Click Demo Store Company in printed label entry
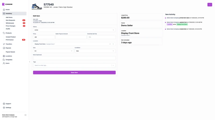This screenshot has width=215, height=120. click(x=173, y=18)
